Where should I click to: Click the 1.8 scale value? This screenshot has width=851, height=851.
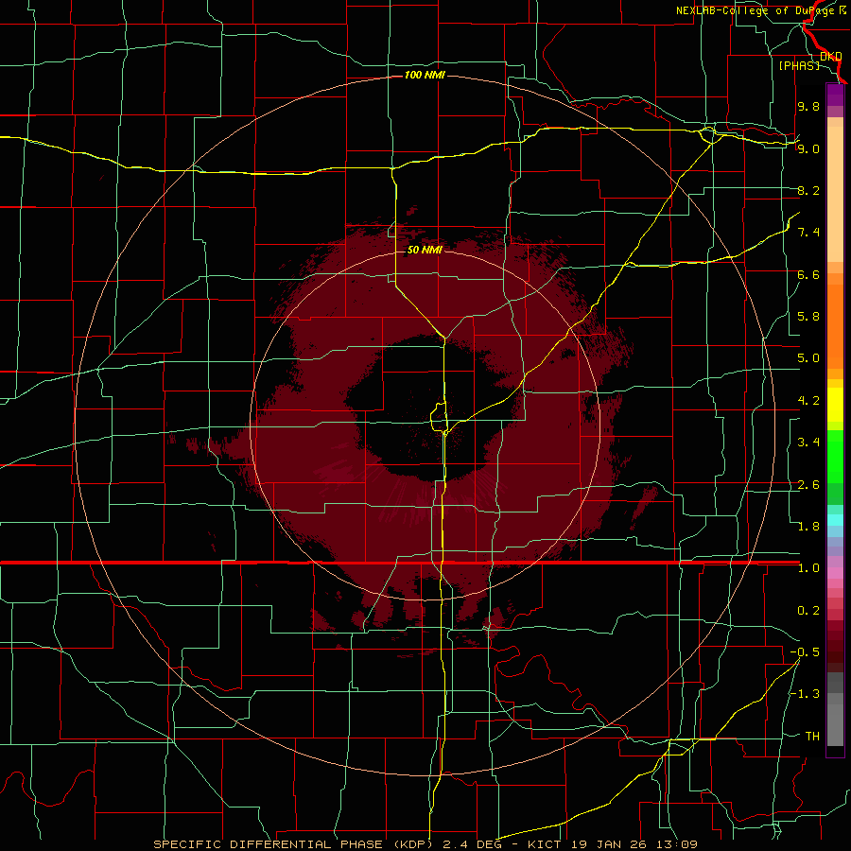(808, 527)
